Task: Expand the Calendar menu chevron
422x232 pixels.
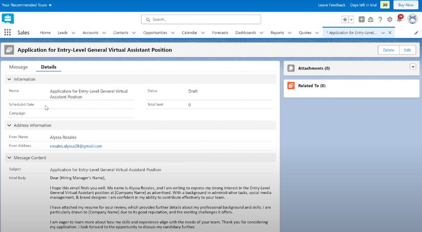Action: [203, 33]
